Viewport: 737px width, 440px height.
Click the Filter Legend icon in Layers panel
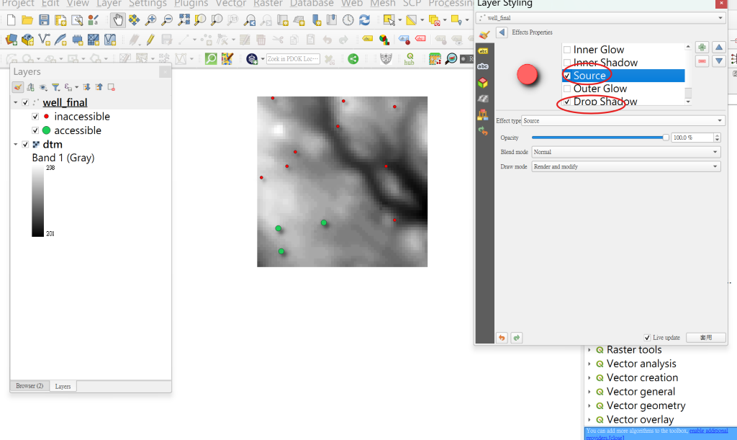pyautogui.click(x=55, y=87)
